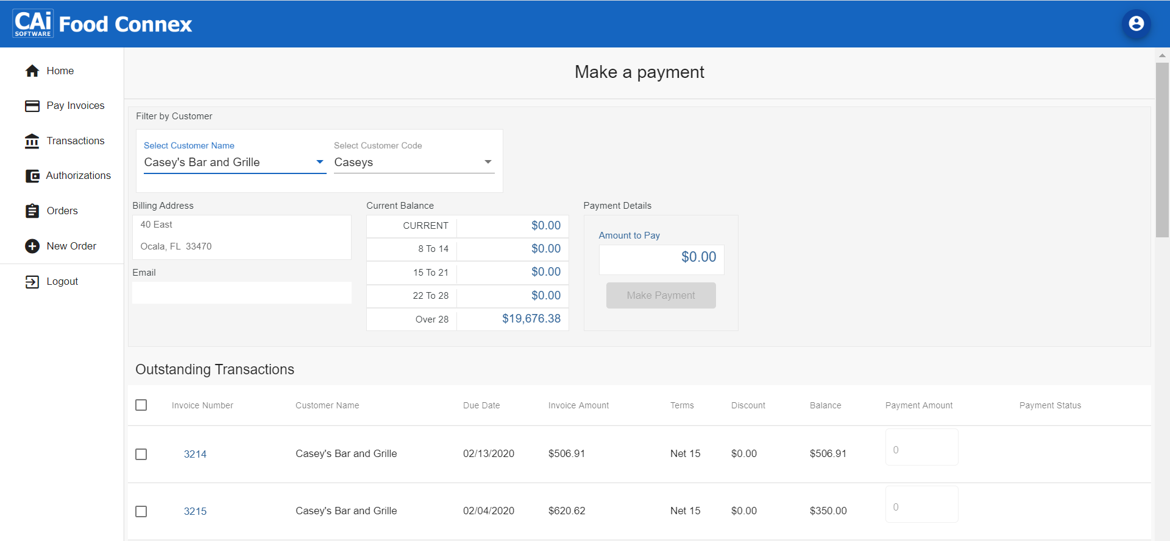Image resolution: width=1170 pixels, height=541 pixels.
Task: Click billing address line 40 East
Action: [157, 225]
